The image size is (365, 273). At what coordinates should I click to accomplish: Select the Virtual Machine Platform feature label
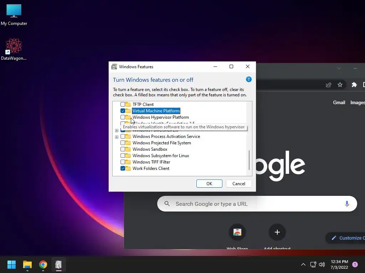tap(156, 111)
